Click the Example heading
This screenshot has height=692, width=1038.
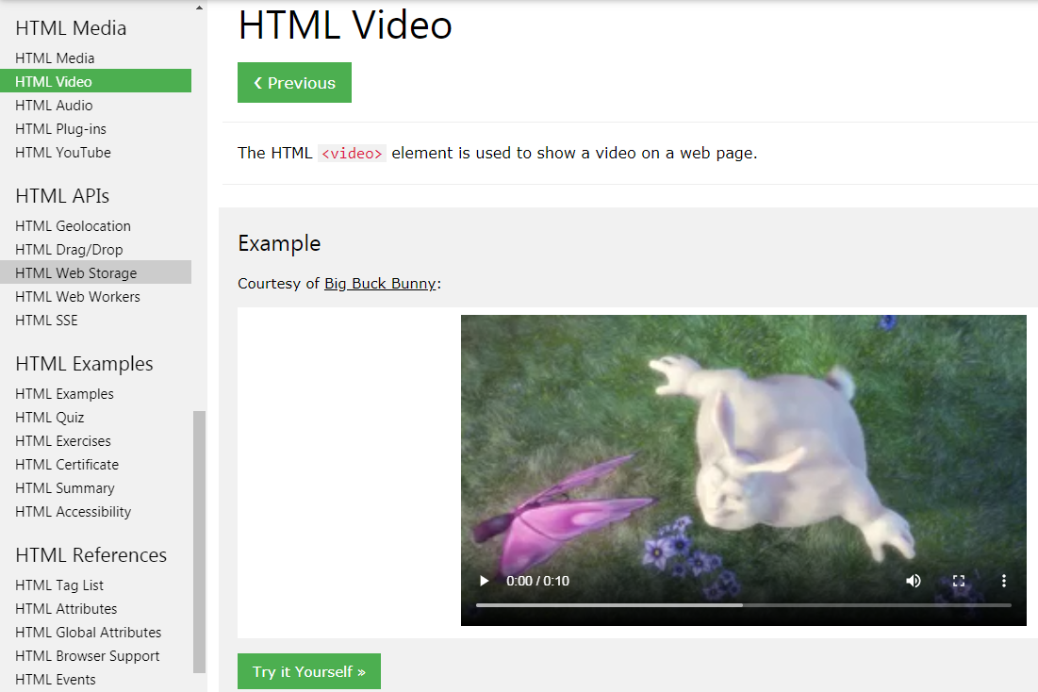coord(279,243)
